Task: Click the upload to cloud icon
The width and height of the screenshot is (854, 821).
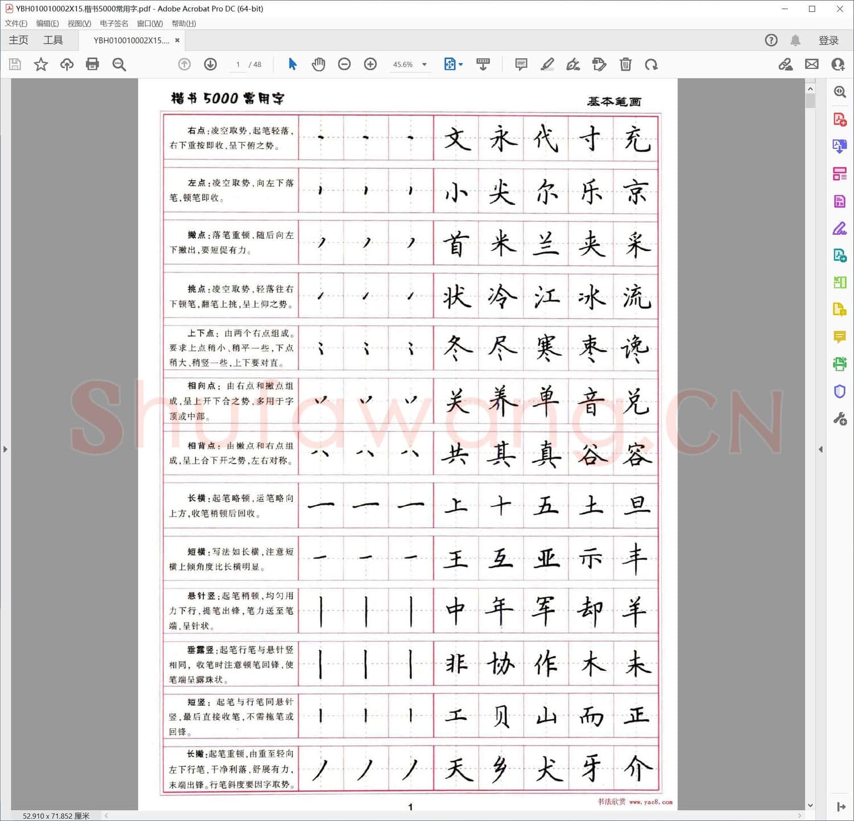Action: [x=67, y=64]
